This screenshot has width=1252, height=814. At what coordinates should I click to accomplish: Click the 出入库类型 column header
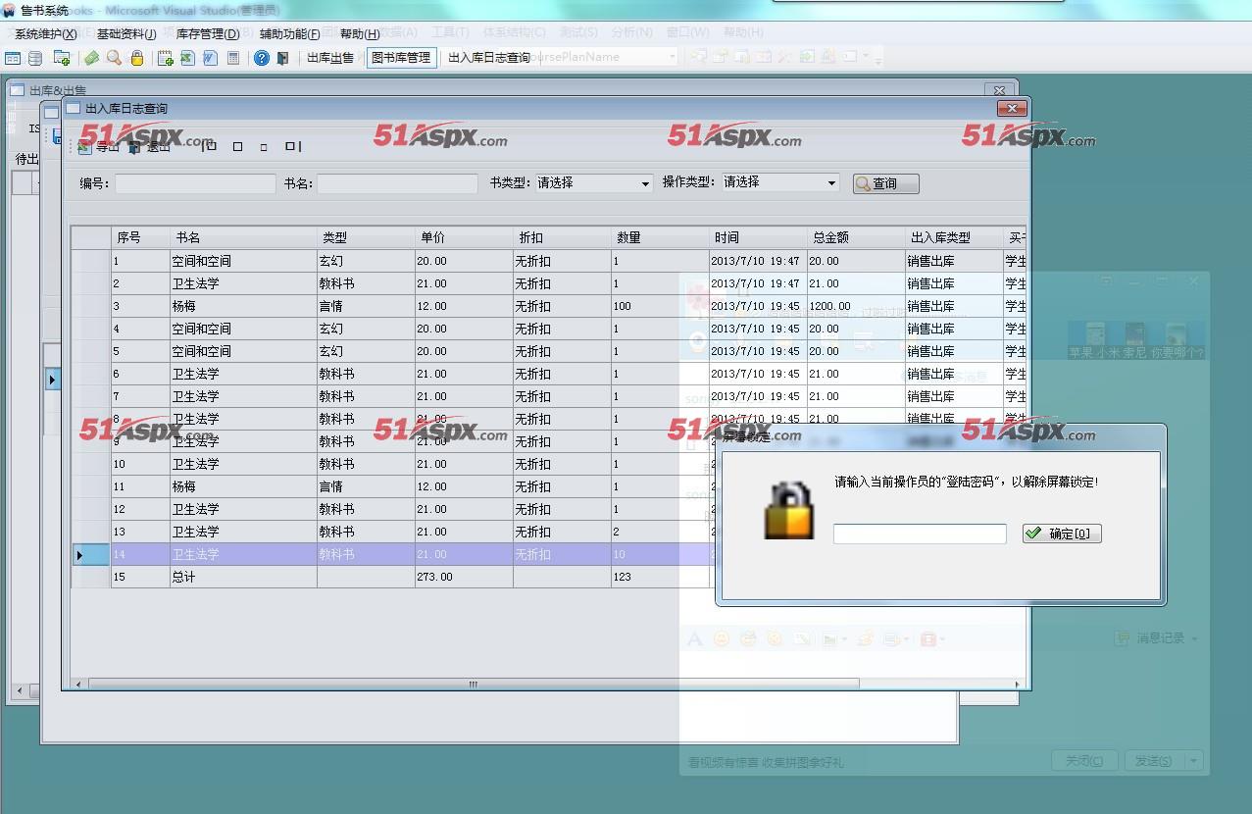point(954,238)
